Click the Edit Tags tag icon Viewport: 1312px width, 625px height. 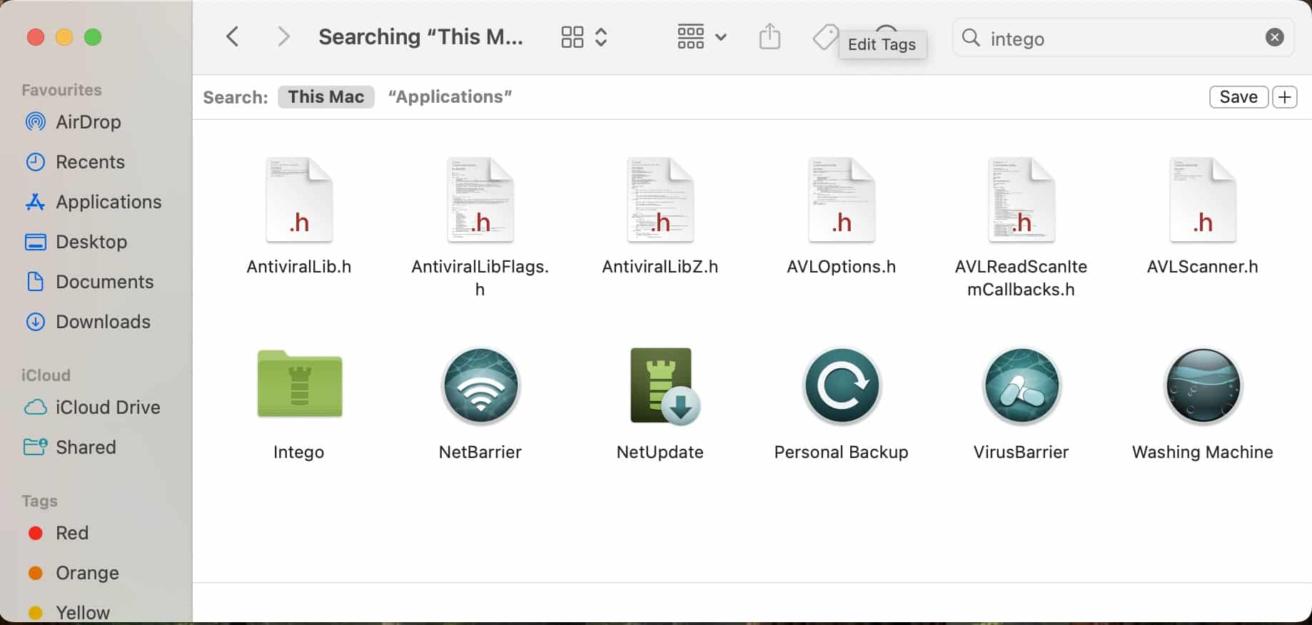tap(825, 37)
